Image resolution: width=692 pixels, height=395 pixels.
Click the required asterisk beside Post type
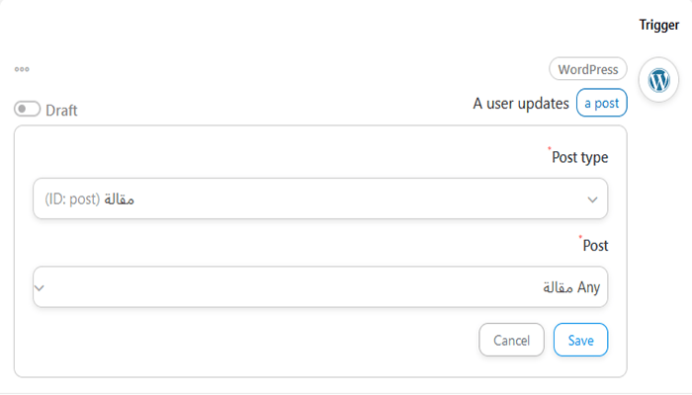[x=550, y=150]
